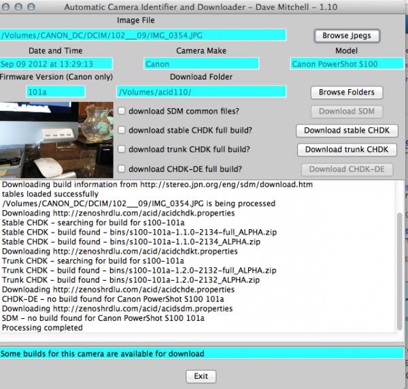408x389 pixels.
Task: Click Download stable CHDK button
Action: point(347,131)
